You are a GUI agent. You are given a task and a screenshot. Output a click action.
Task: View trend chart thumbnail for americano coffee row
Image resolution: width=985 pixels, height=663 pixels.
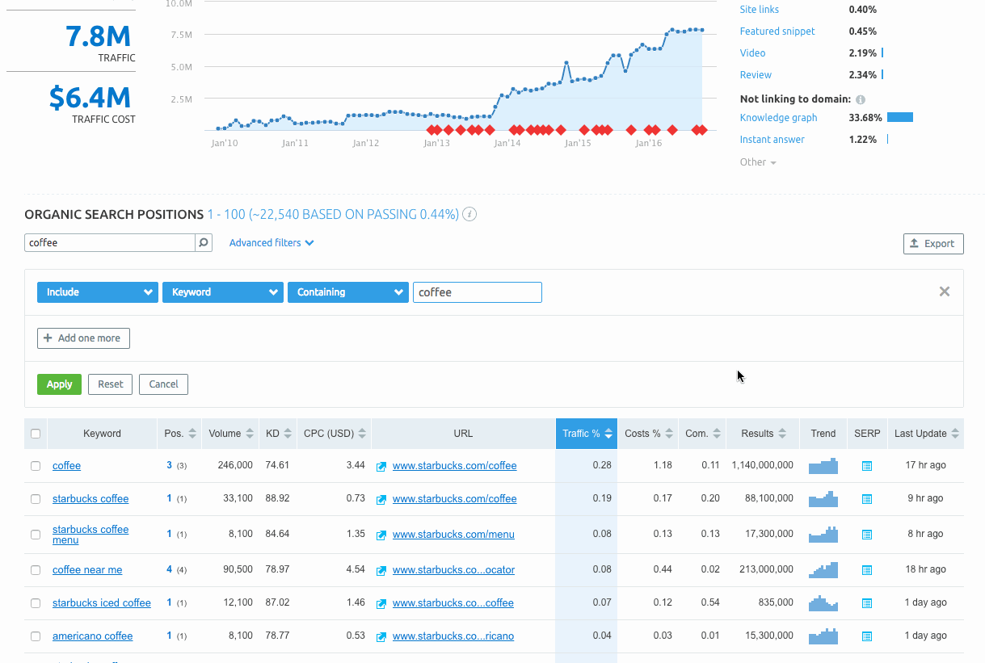(823, 636)
